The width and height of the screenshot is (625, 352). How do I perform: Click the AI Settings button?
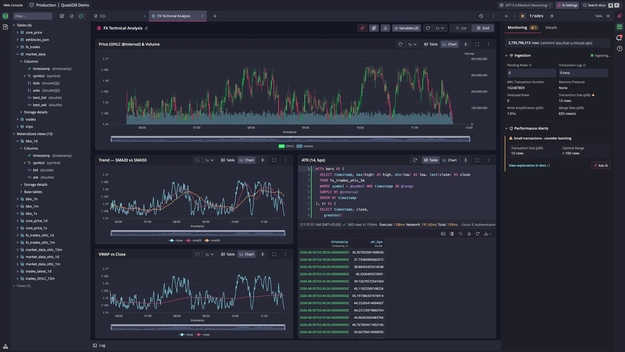tap(568, 5)
